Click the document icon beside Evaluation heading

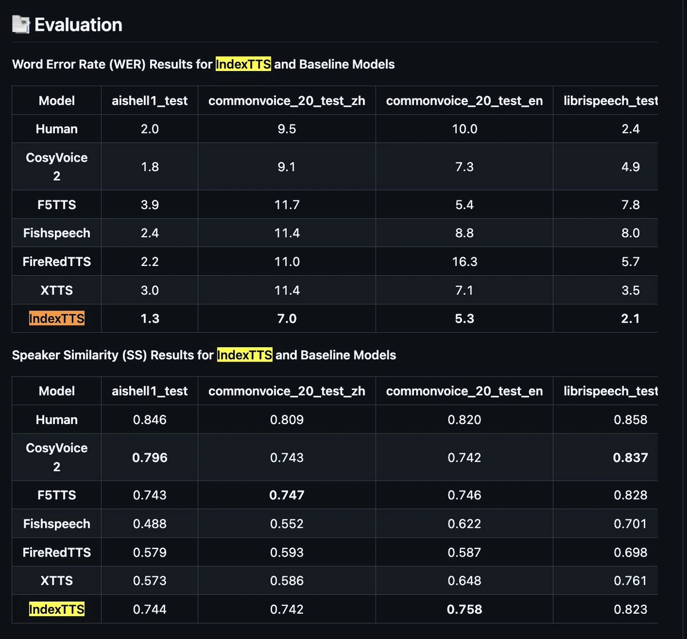click(x=21, y=25)
